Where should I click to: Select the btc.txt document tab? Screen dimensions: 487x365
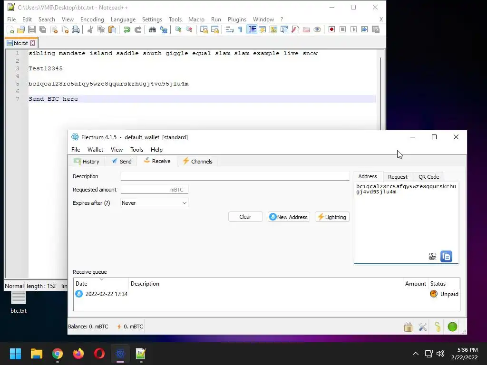[x=21, y=43]
